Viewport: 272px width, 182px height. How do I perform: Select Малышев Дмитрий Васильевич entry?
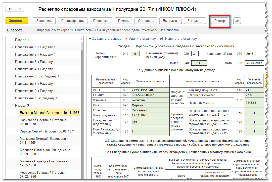pos(44,141)
